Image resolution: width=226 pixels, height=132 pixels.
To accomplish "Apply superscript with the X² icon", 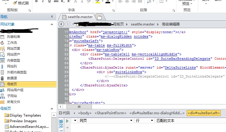I will pos(69,1).
